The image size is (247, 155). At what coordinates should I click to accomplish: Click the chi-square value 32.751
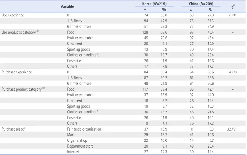point(232,129)
